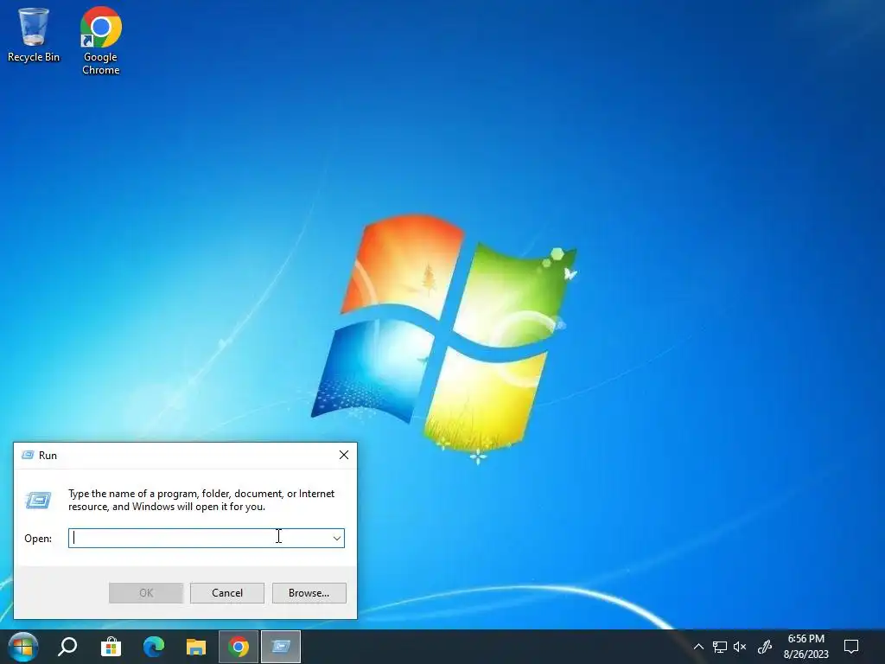Click the Run icon beside the description

38,500
